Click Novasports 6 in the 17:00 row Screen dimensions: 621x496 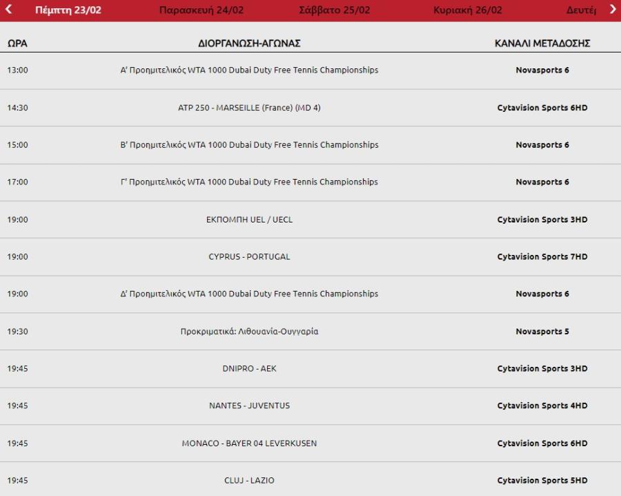[542, 182]
